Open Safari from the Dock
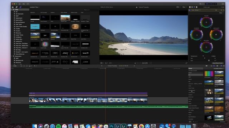Image resolution: width=229 pixels, height=128 pixels. (53, 126)
